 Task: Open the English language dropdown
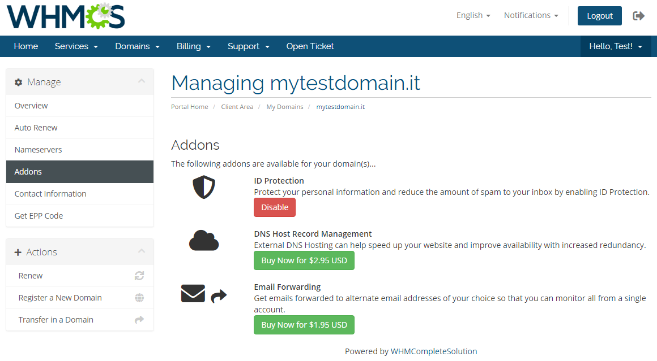click(x=473, y=15)
